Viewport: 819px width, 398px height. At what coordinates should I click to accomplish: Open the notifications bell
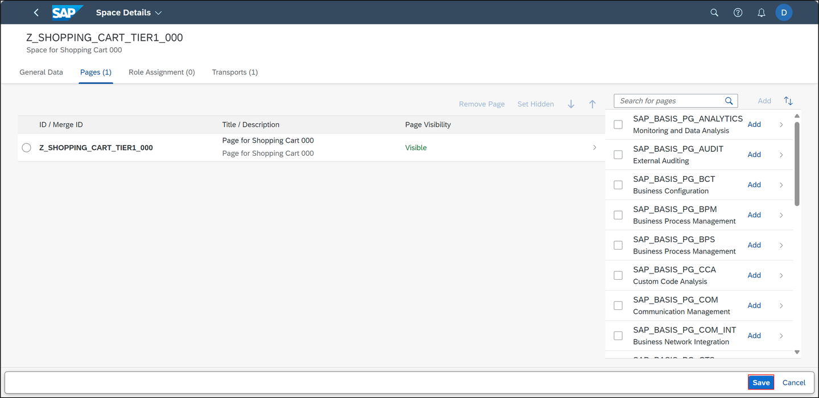[761, 13]
